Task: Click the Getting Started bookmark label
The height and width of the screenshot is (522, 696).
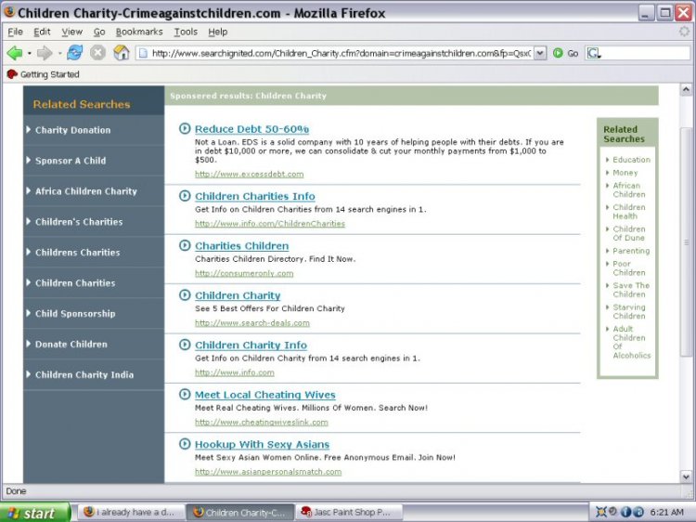Action: tap(50, 74)
